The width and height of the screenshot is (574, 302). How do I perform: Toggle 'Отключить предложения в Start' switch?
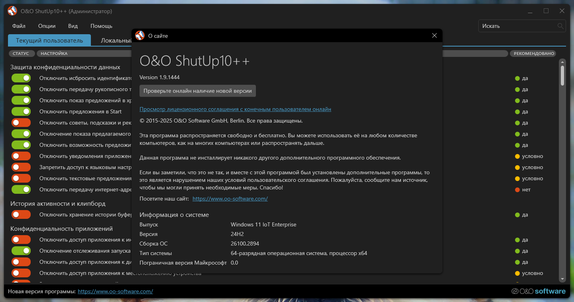click(21, 111)
